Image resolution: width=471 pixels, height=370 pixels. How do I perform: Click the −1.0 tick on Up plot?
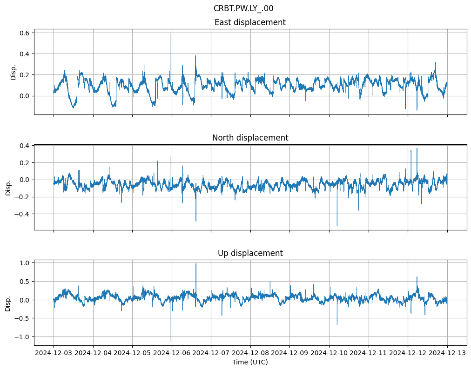point(22,337)
